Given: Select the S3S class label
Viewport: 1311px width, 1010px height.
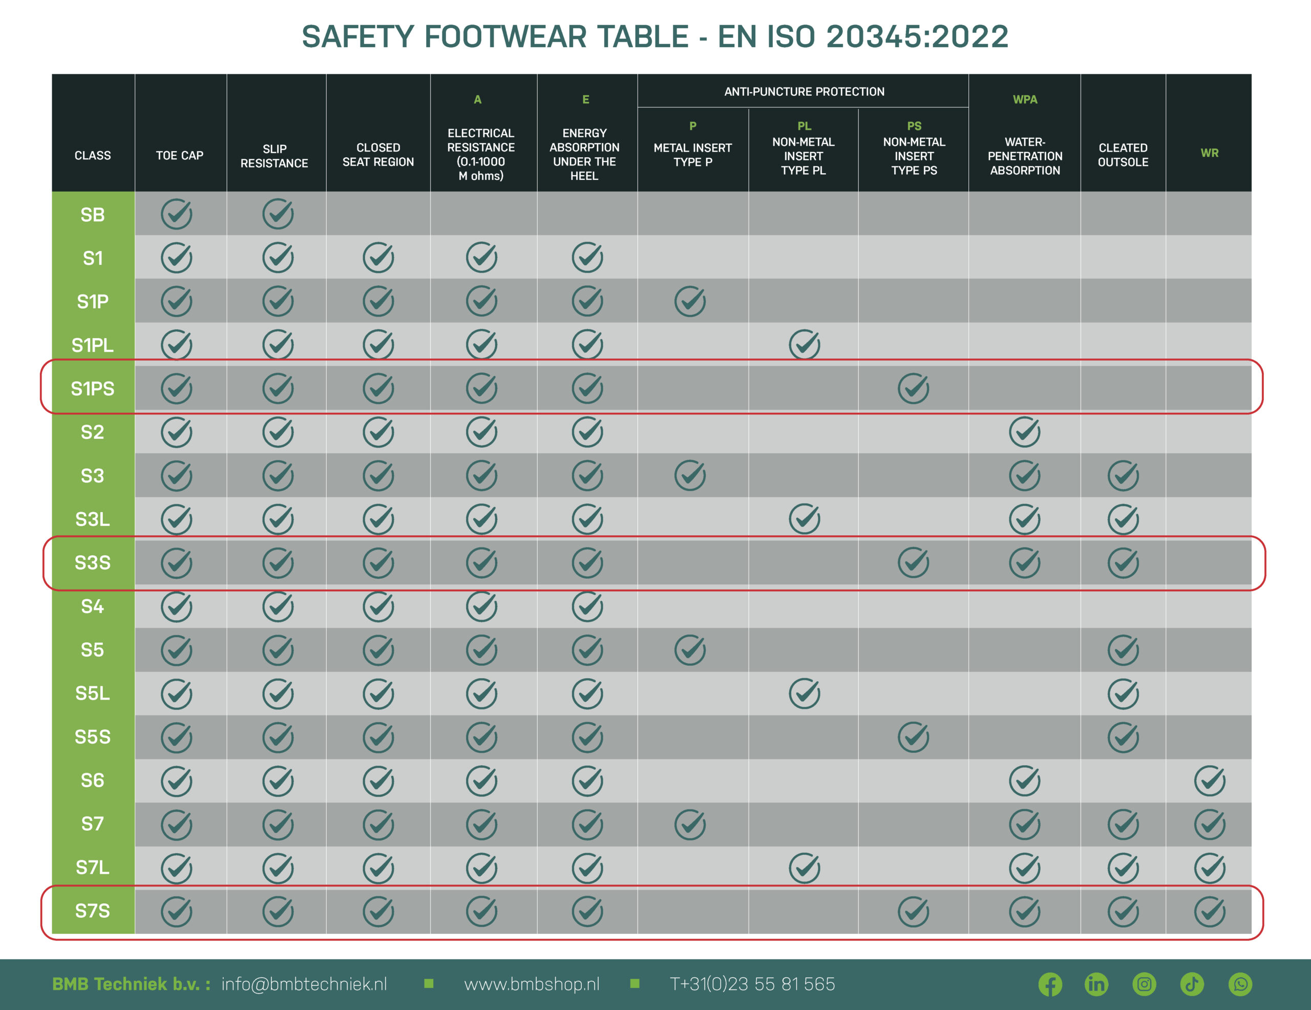Looking at the screenshot, I should click(93, 563).
